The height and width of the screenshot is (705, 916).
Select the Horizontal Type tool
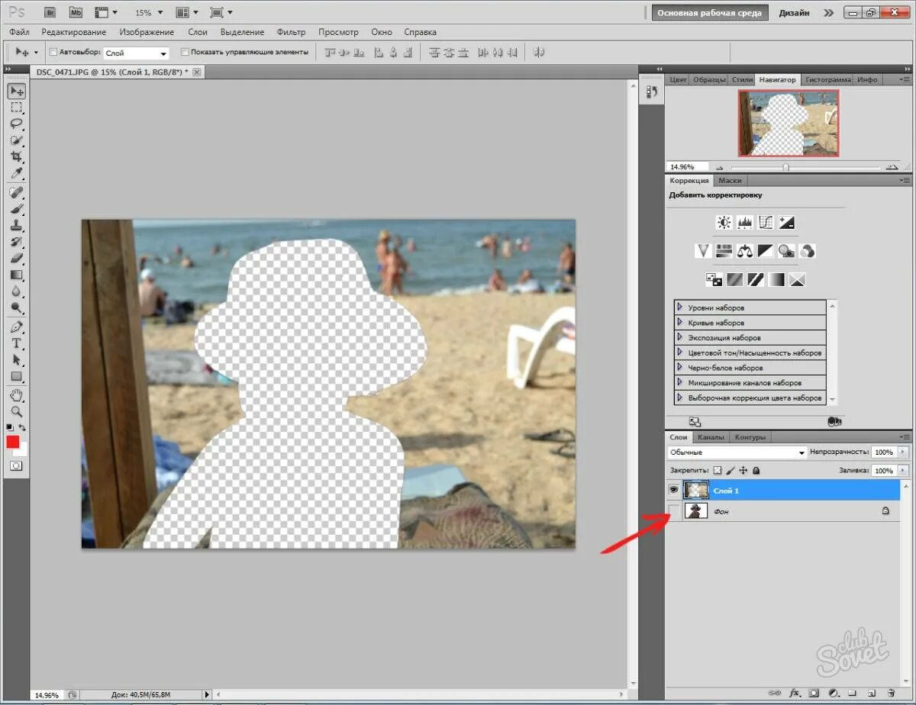(16, 343)
